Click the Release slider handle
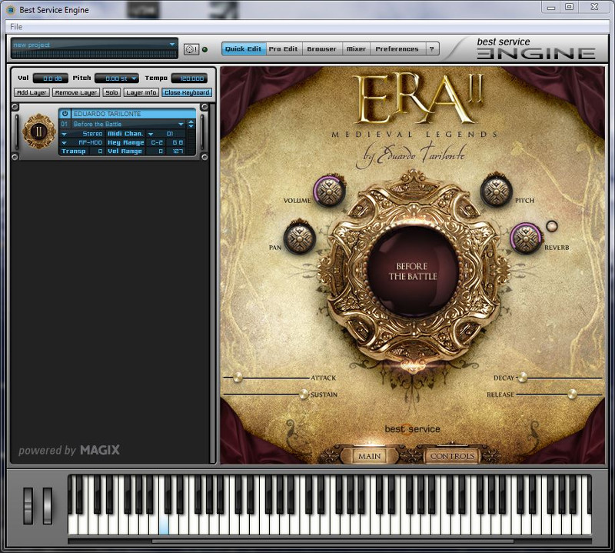 click(x=572, y=394)
